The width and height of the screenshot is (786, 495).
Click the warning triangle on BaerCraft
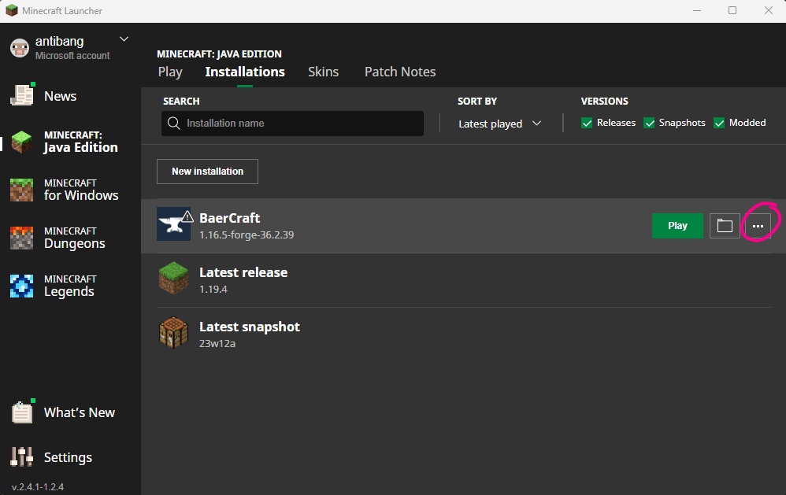click(187, 216)
